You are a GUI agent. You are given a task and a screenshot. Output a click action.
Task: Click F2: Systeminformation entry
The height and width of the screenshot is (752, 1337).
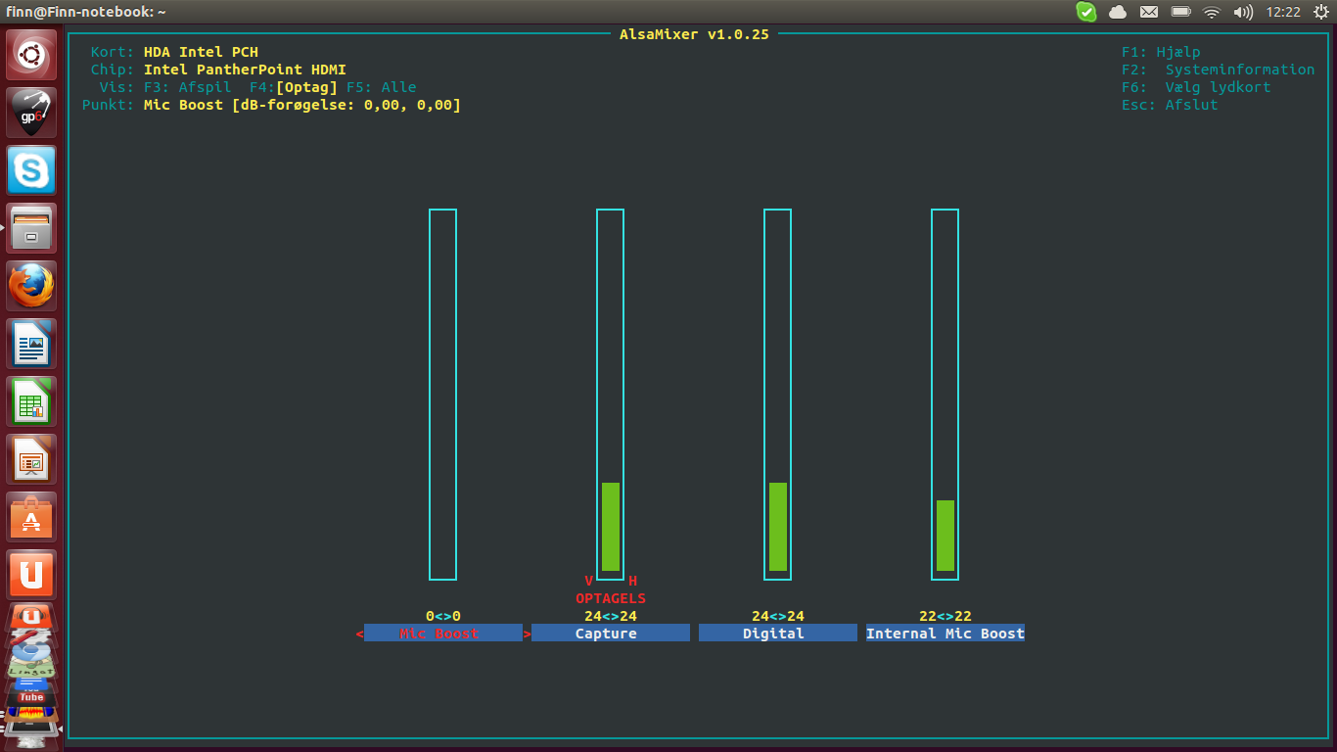tap(1219, 70)
